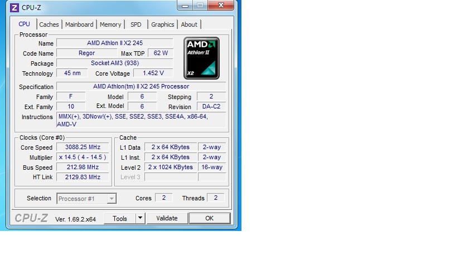Click the CPU-Z app icon in title bar
Screen dimensions: 455x256
(14, 8)
